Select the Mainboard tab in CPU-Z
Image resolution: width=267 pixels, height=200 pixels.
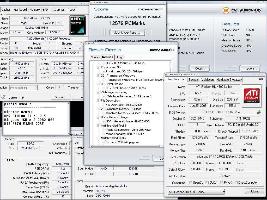[20, 10]
